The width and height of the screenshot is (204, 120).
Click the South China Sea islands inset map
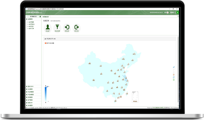[135, 97]
